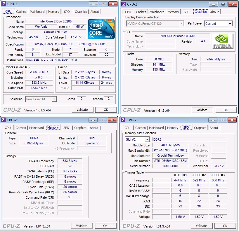Click the Rated FSB value 1333.3 MHz

(39, 88)
